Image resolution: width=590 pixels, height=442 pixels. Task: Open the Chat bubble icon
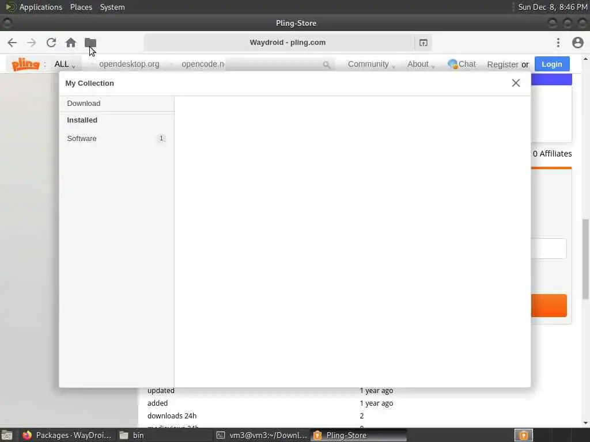click(452, 64)
